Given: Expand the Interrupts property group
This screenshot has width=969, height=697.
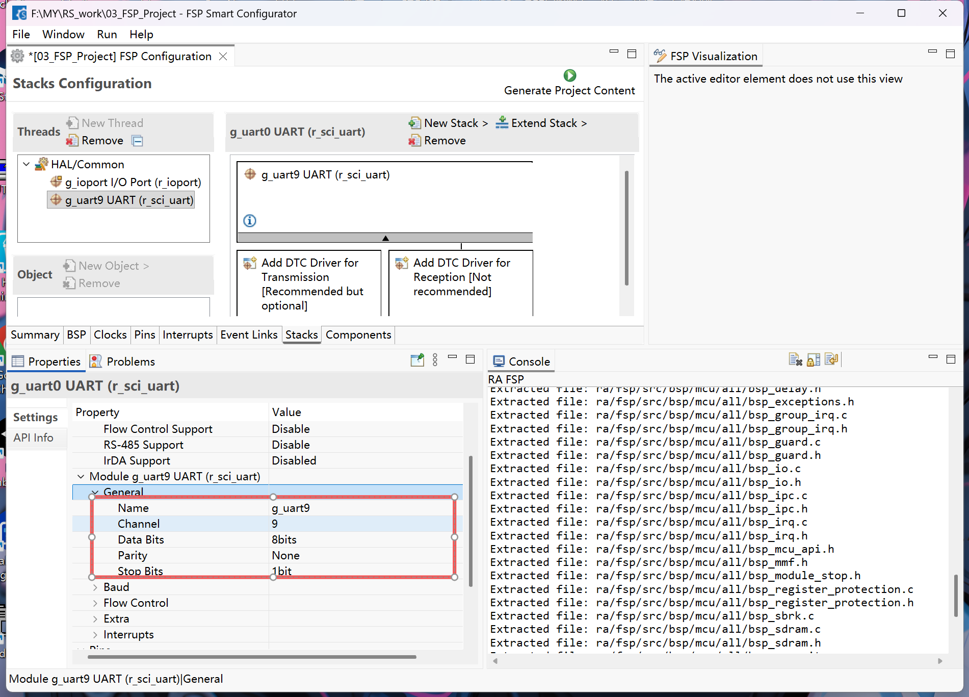Looking at the screenshot, I should click(x=95, y=635).
